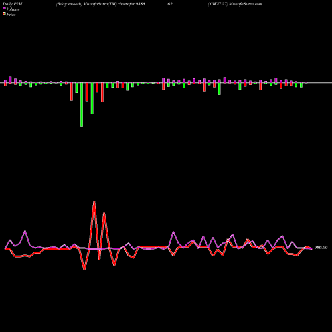This screenshot has height=332, width=332.
Task: Click the 'Daily PVM' chart title
Action: pyautogui.click(x=13, y=4)
